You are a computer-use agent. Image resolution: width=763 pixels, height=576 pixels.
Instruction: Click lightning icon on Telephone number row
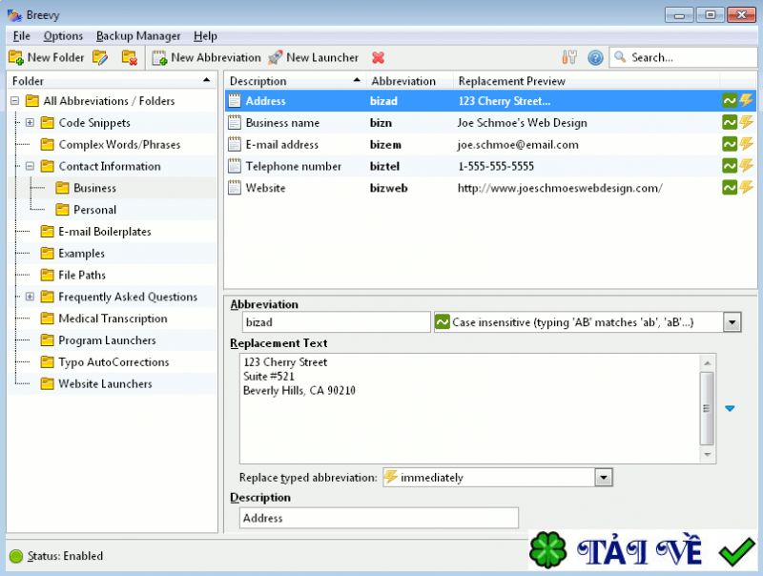pos(747,166)
